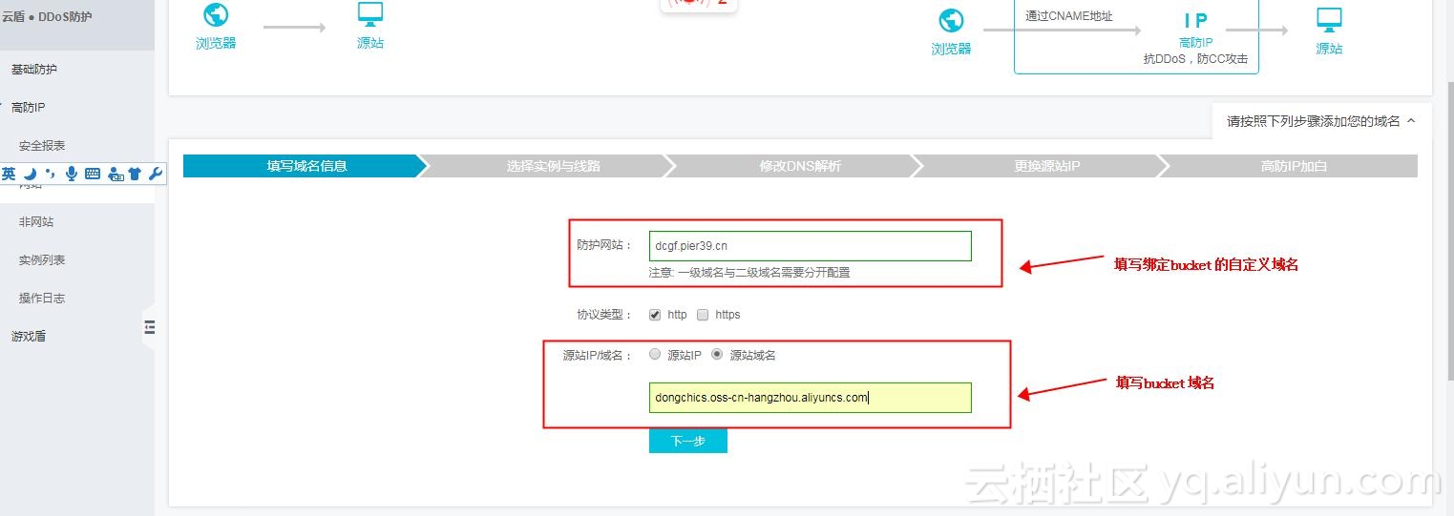Screen dimensions: 1454x516
Task: Click the note 一级域名与二级域名需要分开配置
Action: [749, 272]
